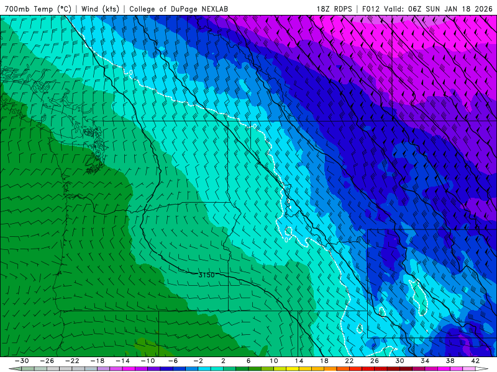
Task: Click the "-10" legend value
Action: [x=148, y=361]
